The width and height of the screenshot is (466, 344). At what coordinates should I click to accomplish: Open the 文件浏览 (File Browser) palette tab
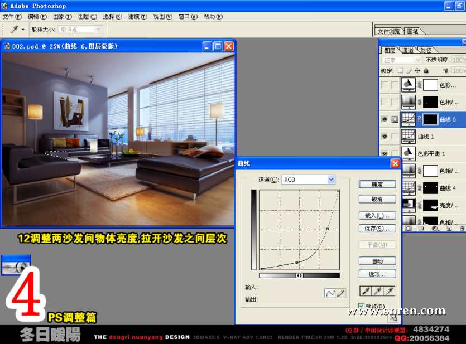(389, 31)
